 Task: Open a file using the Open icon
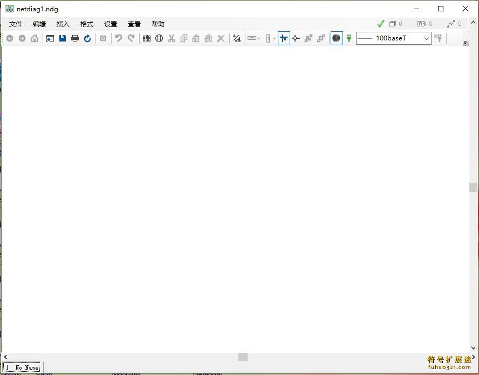(x=50, y=38)
